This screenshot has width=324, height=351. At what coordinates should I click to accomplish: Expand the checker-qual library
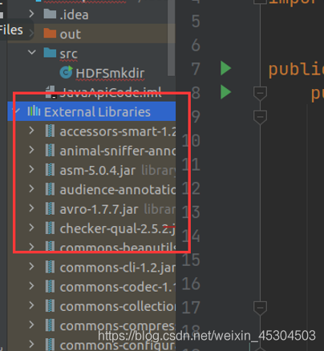[31, 228]
